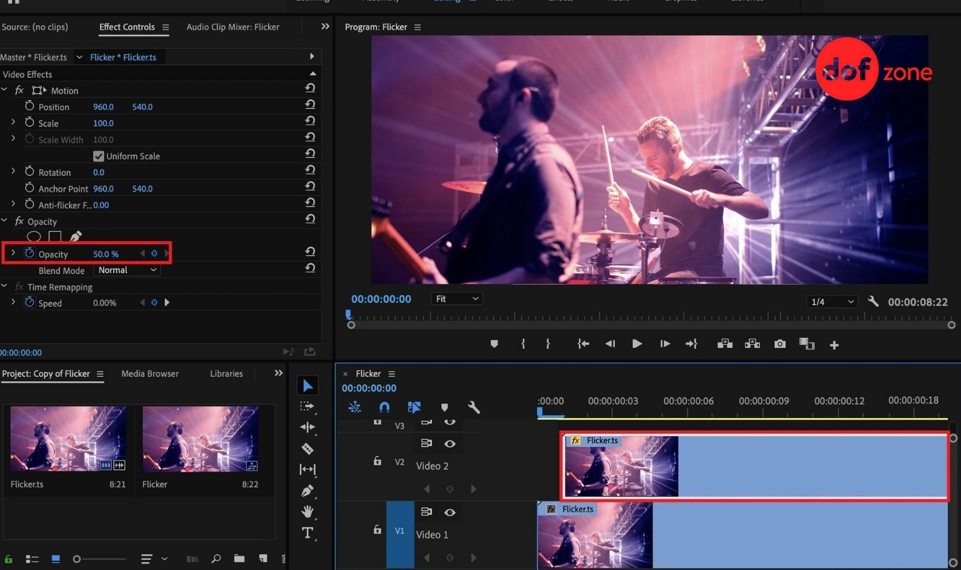The image size is (961, 570).
Task: Create ellipse mask under Opacity
Action: point(34,236)
